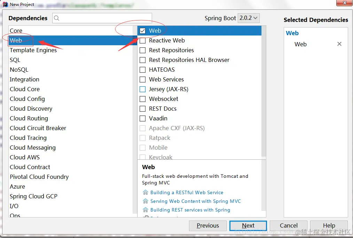Click the home icon beside Serving Web Content
This screenshot has width=353, height=238.
[146, 201]
